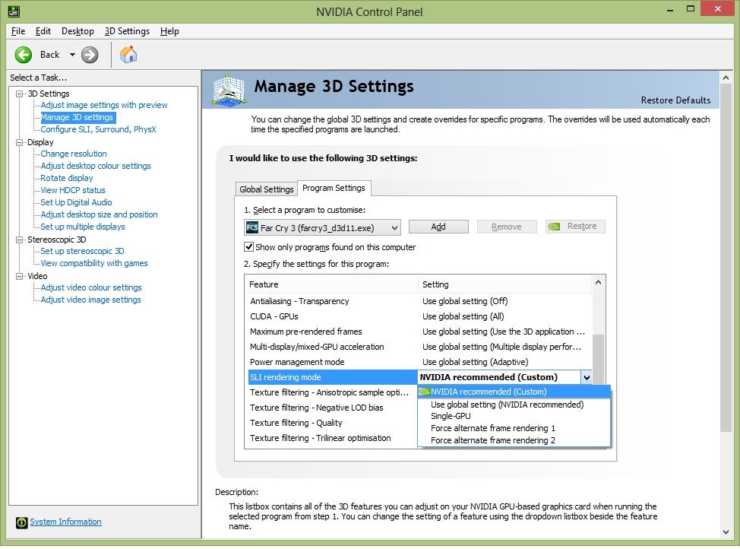Uncheck Show only programs found on this computer
Image resolution: width=740 pixels, height=549 pixels.
click(x=248, y=247)
